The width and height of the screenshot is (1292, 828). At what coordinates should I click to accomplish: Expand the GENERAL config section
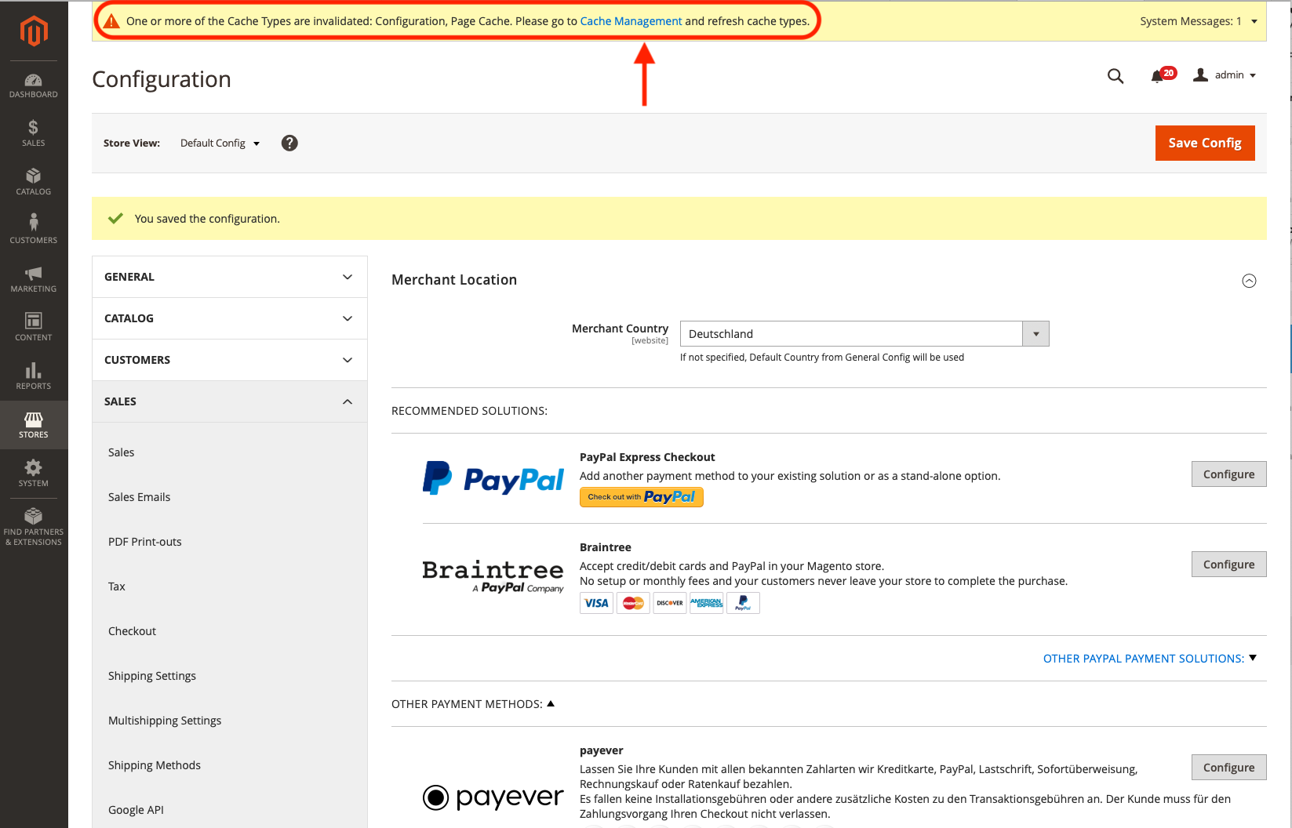click(230, 277)
